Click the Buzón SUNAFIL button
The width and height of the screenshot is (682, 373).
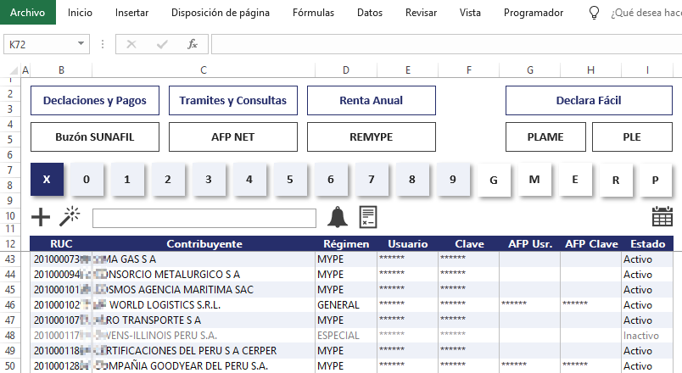(x=95, y=137)
